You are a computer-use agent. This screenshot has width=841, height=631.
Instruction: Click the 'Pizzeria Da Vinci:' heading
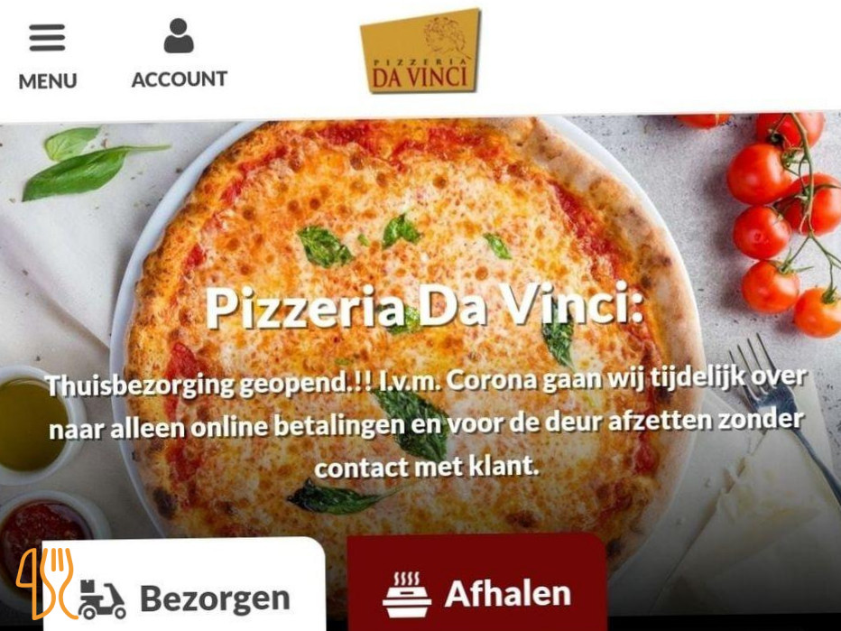pyautogui.click(x=424, y=306)
